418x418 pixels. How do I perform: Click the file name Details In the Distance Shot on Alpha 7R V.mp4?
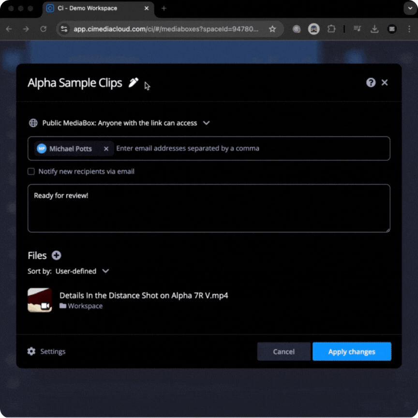click(144, 296)
